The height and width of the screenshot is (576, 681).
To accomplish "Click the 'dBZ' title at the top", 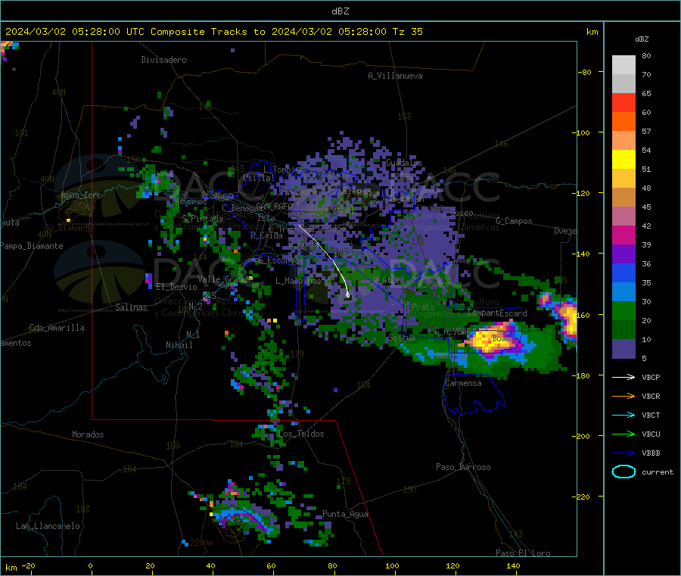I will point(340,11).
